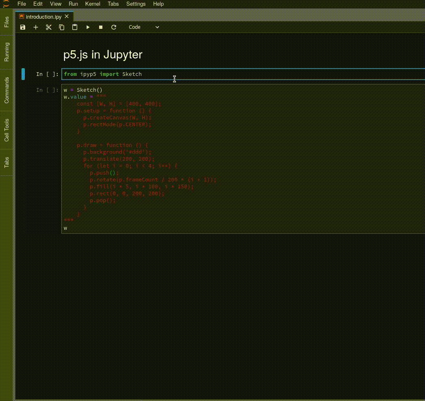
Task: Click the final 'w' line of the cell
Action: (x=65, y=228)
